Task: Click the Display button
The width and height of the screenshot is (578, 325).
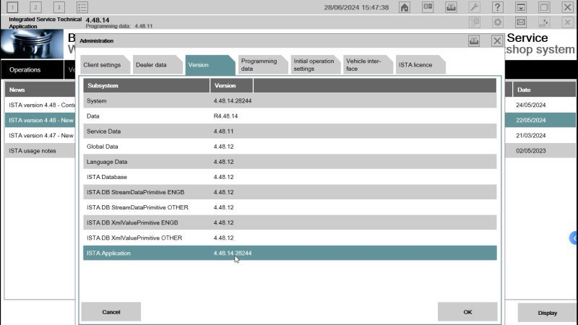Action: point(547,313)
